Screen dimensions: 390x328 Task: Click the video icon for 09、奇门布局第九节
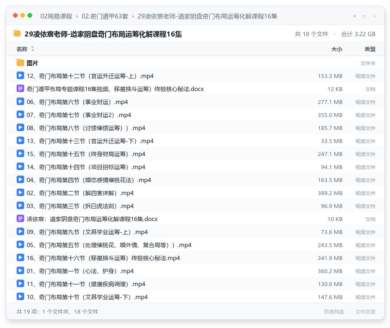pos(20,232)
